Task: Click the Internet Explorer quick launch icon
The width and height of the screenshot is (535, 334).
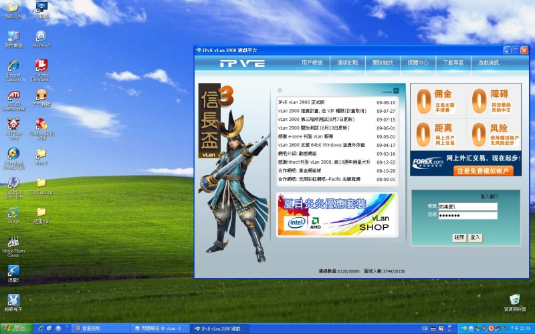Action: (x=41, y=329)
